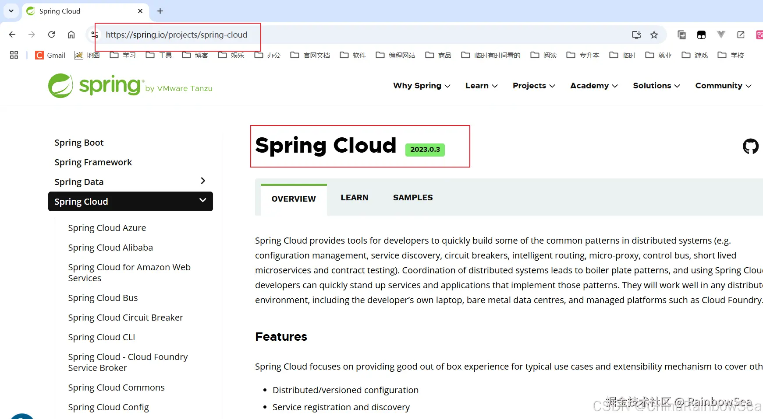Screen dimensions: 763x419
Task: Expand Why Spring menu
Action: click(422, 86)
